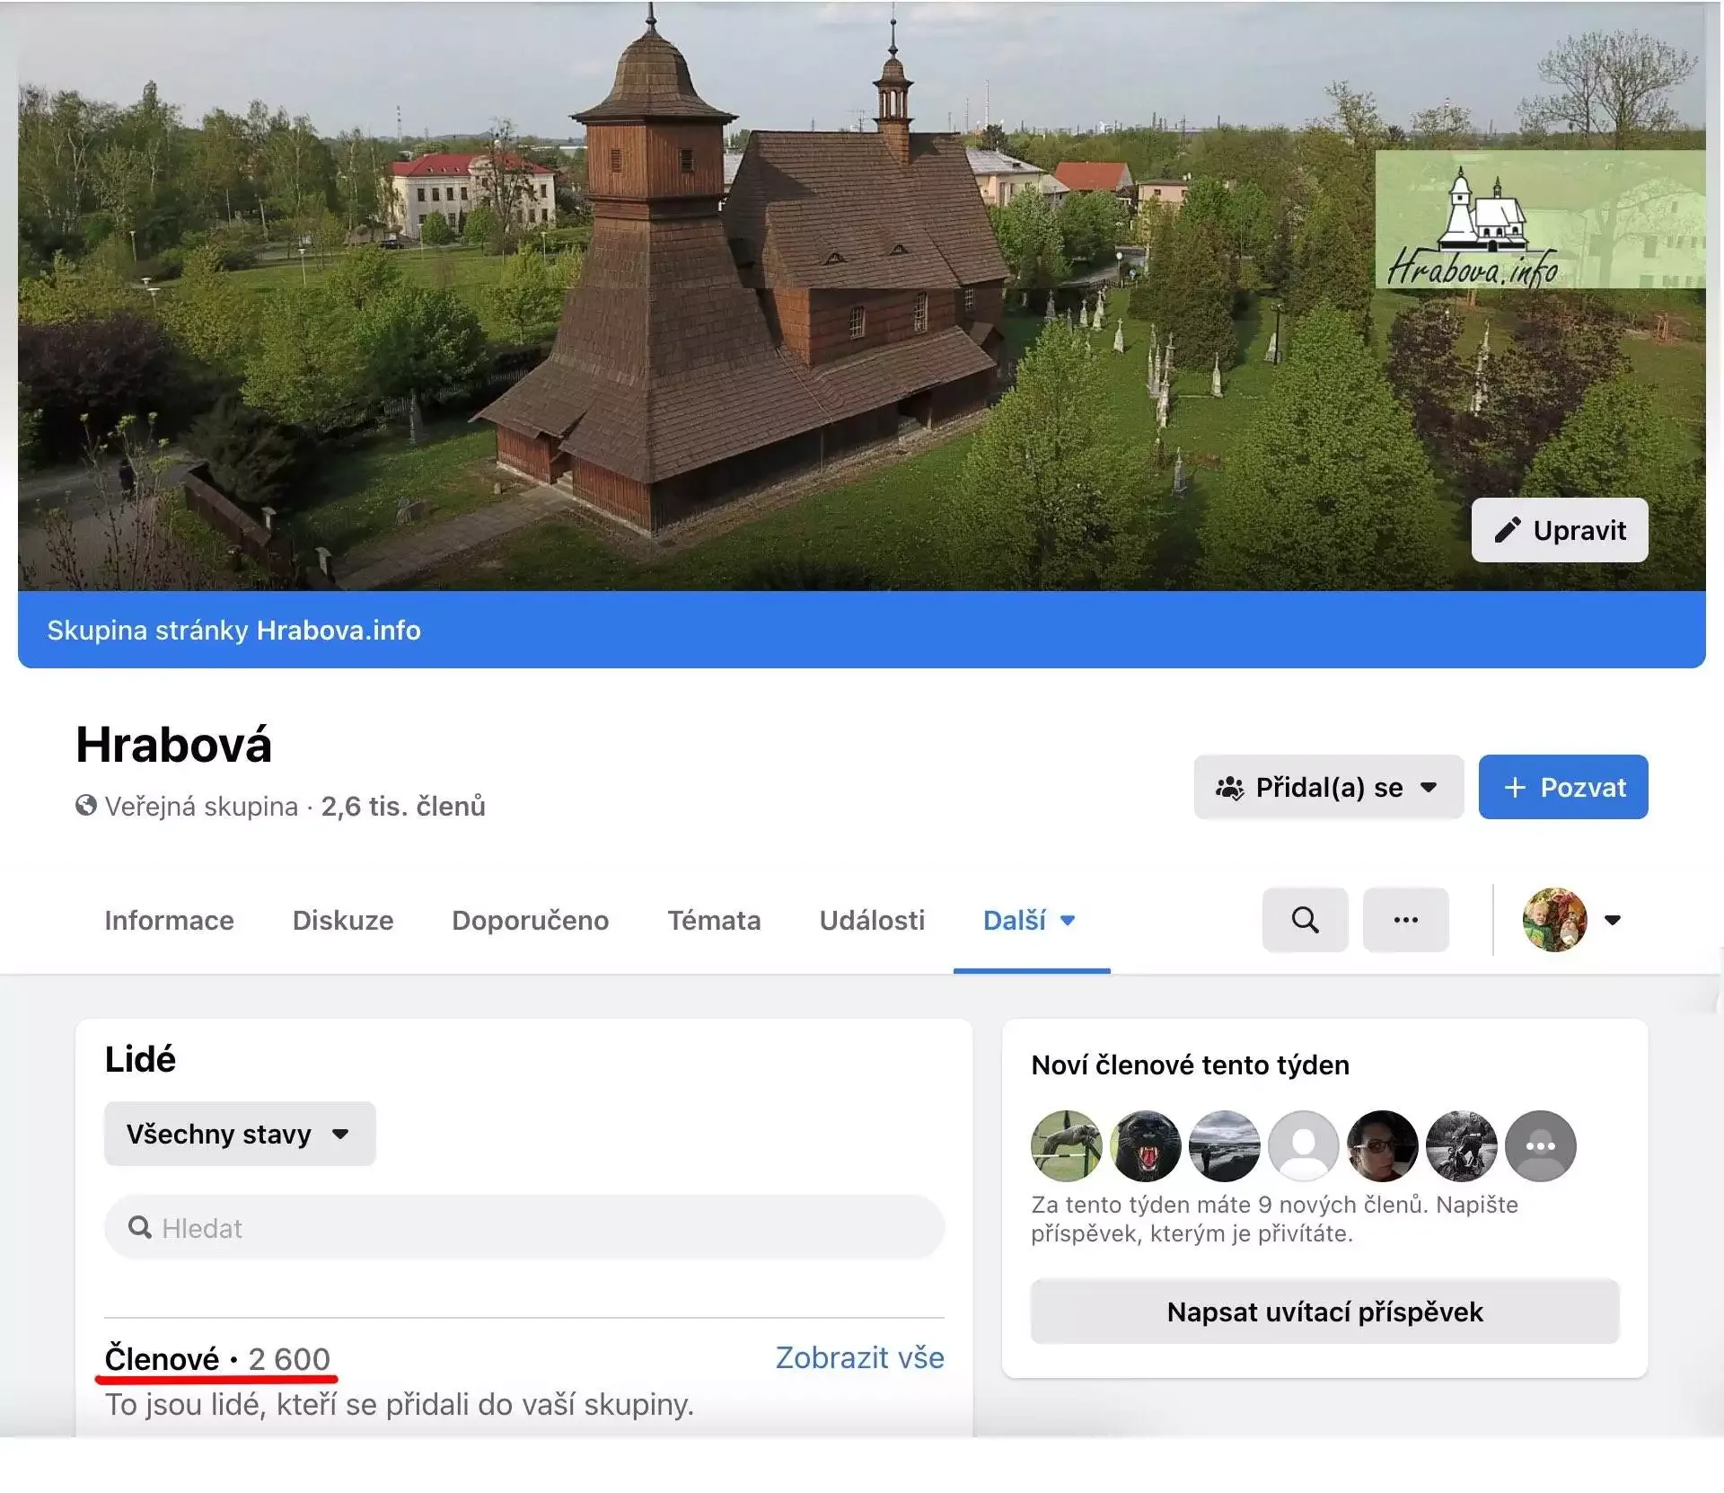Select the Informace tab

tap(169, 921)
